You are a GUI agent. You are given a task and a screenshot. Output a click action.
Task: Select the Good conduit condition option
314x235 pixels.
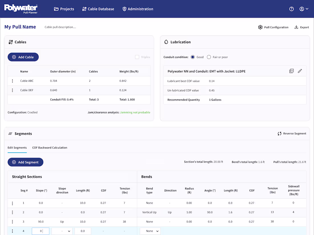[x=193, y=57]
